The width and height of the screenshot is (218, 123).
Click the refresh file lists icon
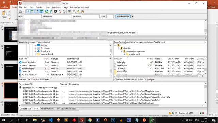pyautogui.click(x=47, y=11)
